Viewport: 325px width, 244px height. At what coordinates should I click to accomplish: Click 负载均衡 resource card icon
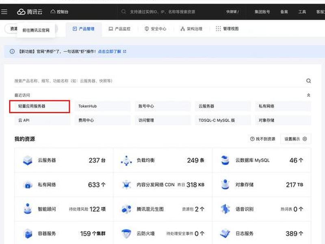pos(126,160)
